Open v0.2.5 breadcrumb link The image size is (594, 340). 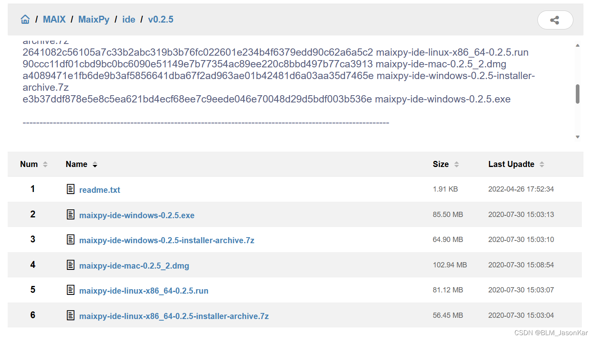[160, 19]
